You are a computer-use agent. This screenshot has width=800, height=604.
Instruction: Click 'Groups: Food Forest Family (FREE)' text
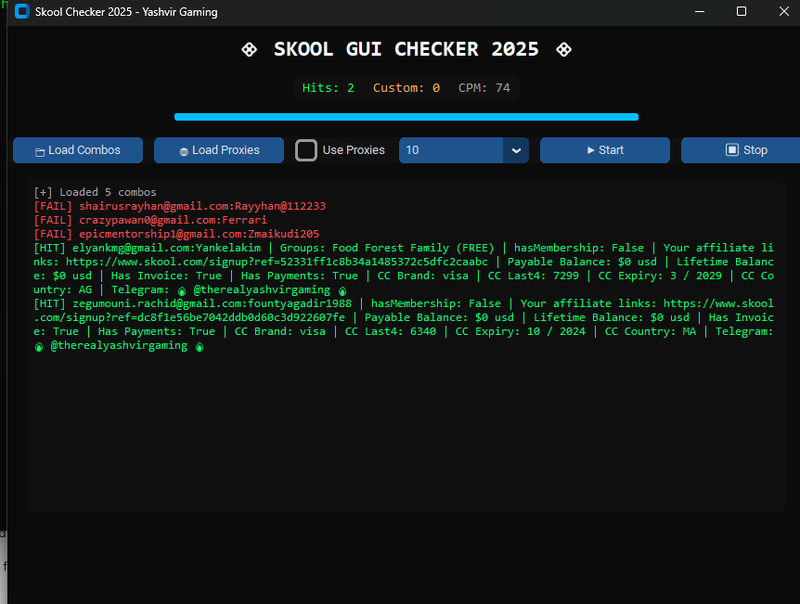[x=387, y=248]
